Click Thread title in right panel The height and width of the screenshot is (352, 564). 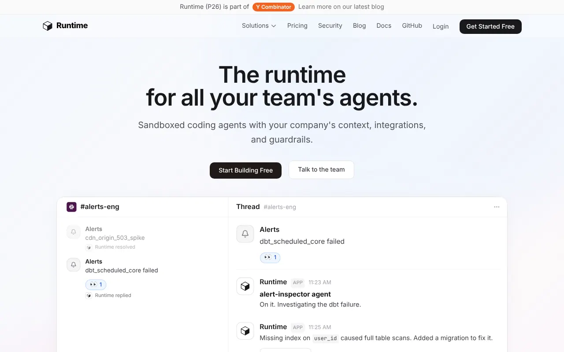[x=248, y=207]
